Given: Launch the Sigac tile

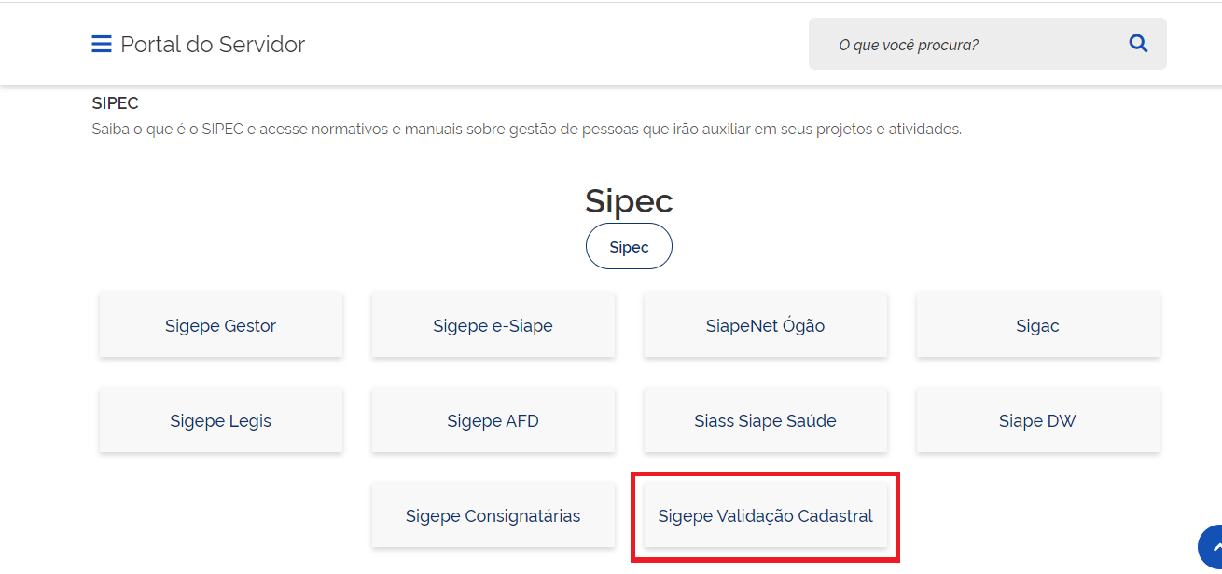Looking at the screenshot, I should click(x=1037, y=326).
